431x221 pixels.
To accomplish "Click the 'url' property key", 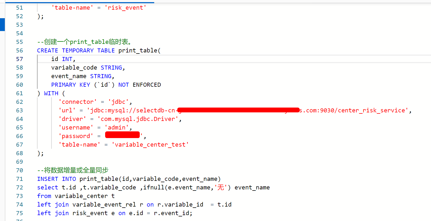I will click(x=67, y=110).
